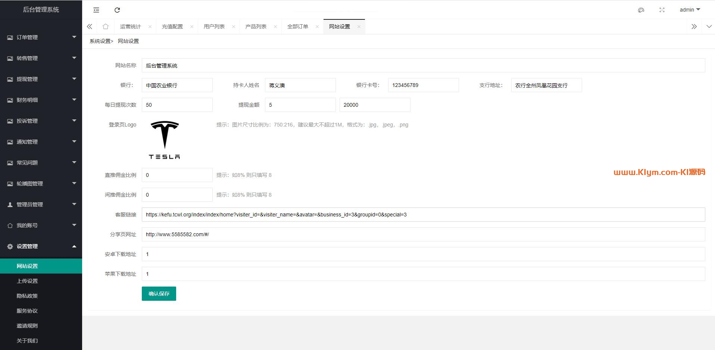
Task: Click the Tesla login logo thumbnail
Action: coord(165,140)
